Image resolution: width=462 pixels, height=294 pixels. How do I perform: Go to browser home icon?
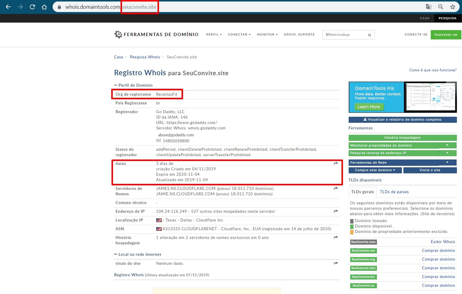[x=44, y=7]
